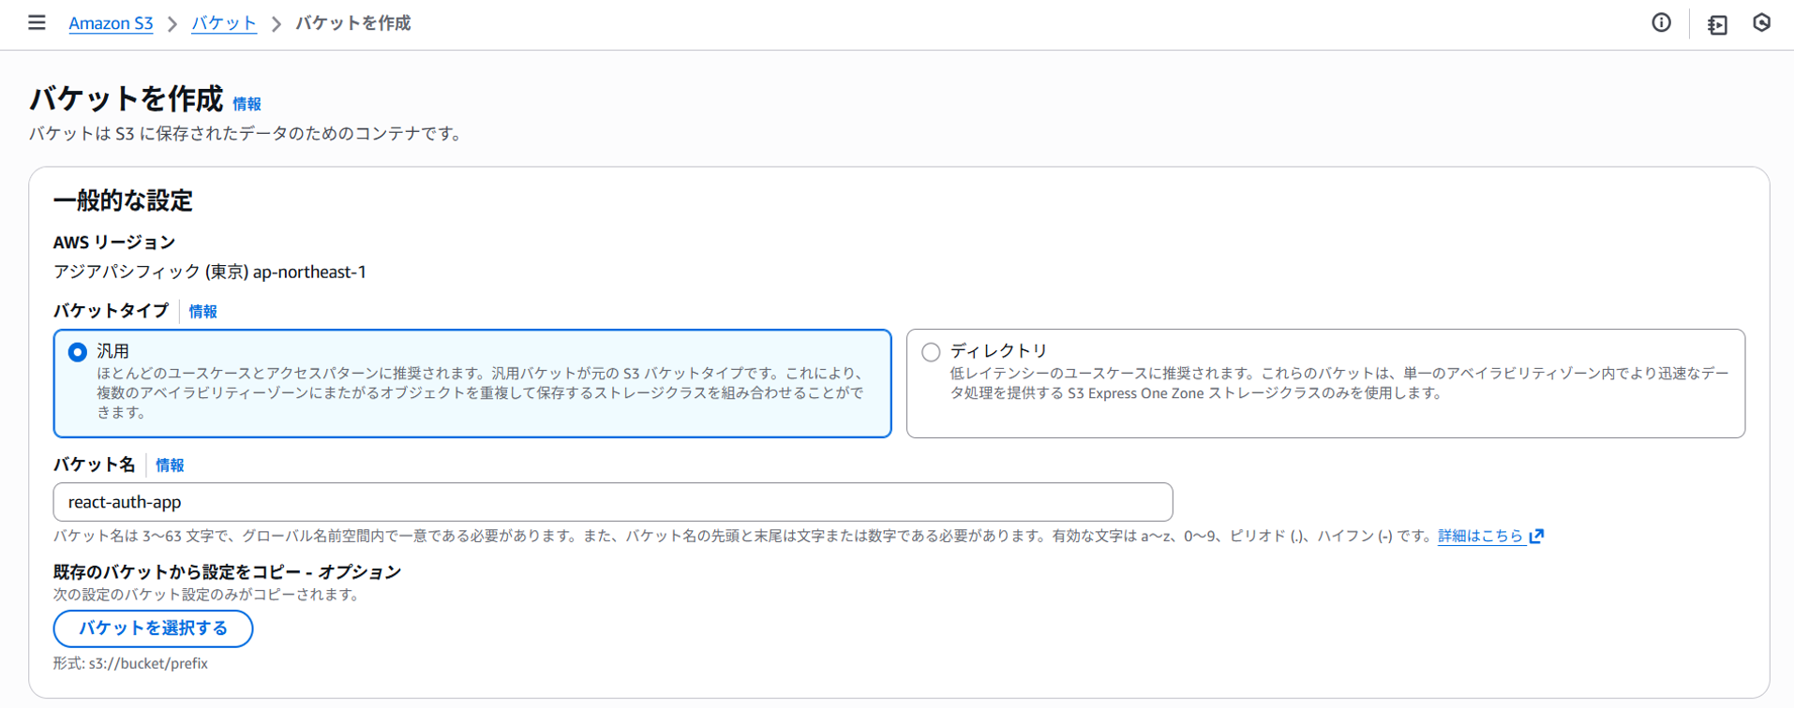This screenshot has width=1794, height=708.
Task: Click the 既存のバケットから設定をコピー heading
Action: coord(227,571)
